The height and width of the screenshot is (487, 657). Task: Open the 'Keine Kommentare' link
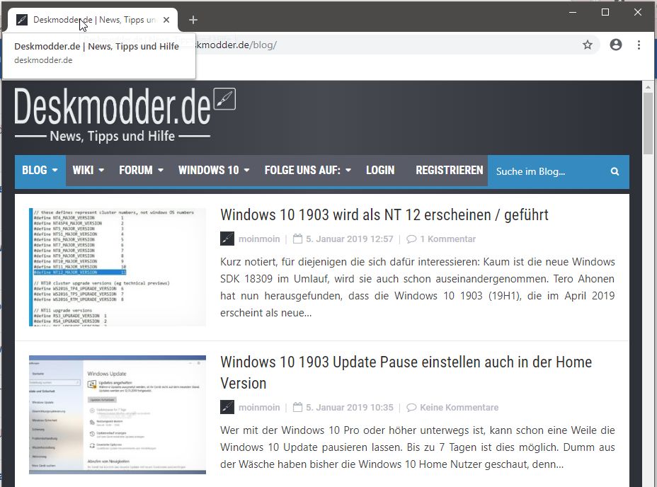(x=459, y=408)
